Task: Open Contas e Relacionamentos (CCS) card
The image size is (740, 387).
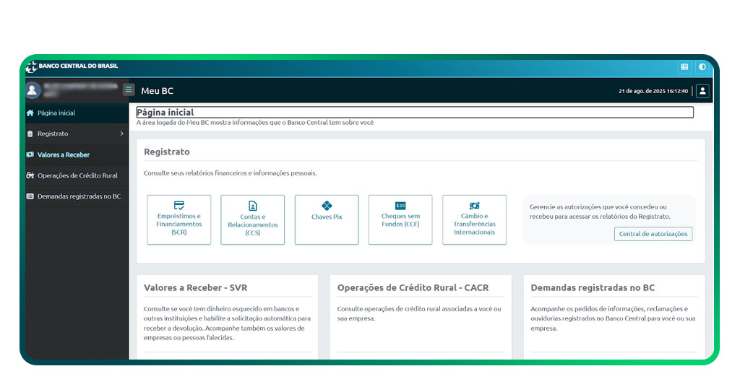Action: click(253, 219)
